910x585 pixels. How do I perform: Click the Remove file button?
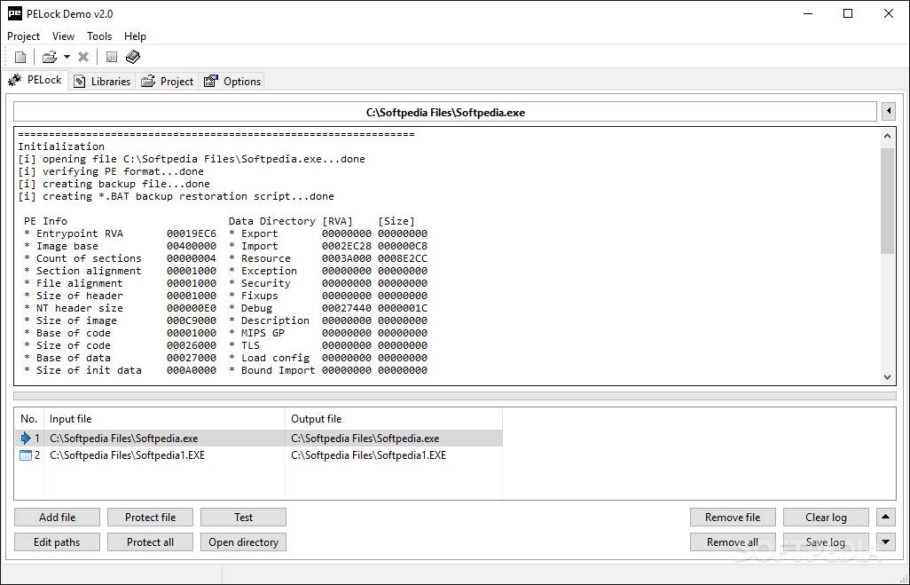tap(733, 517)
